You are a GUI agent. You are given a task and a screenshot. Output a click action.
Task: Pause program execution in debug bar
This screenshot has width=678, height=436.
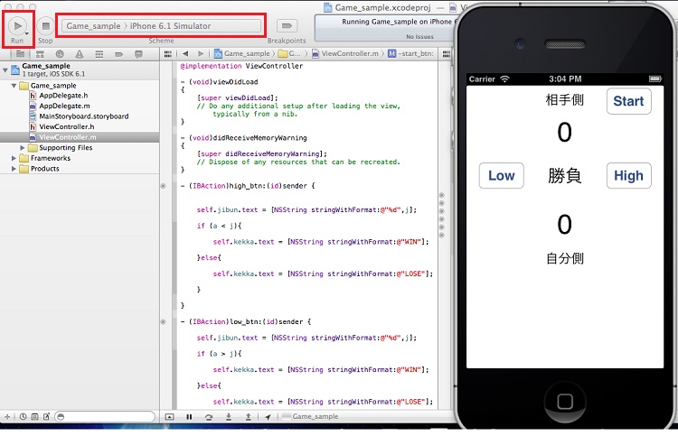pos(189,416)
